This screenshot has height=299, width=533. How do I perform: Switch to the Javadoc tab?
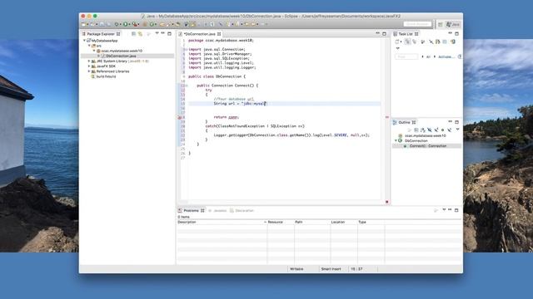click(217, 210)
